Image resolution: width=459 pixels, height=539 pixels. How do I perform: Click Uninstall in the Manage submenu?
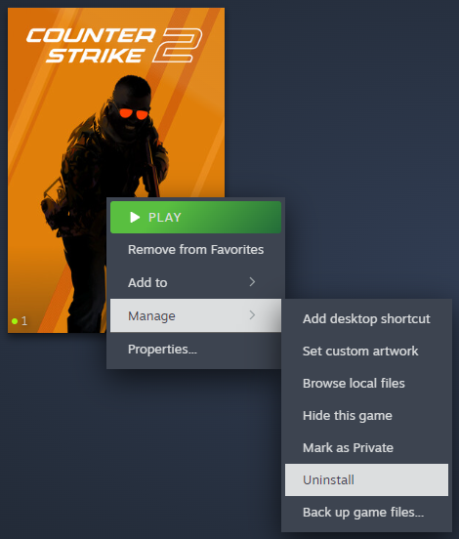[x=366, y=479]
